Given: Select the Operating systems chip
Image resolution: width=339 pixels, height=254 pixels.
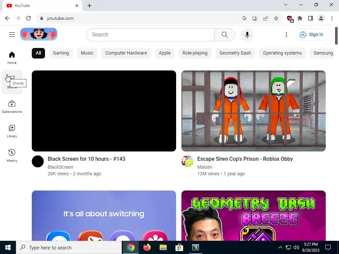Looking at the screenshot, I should click(282, 53).
